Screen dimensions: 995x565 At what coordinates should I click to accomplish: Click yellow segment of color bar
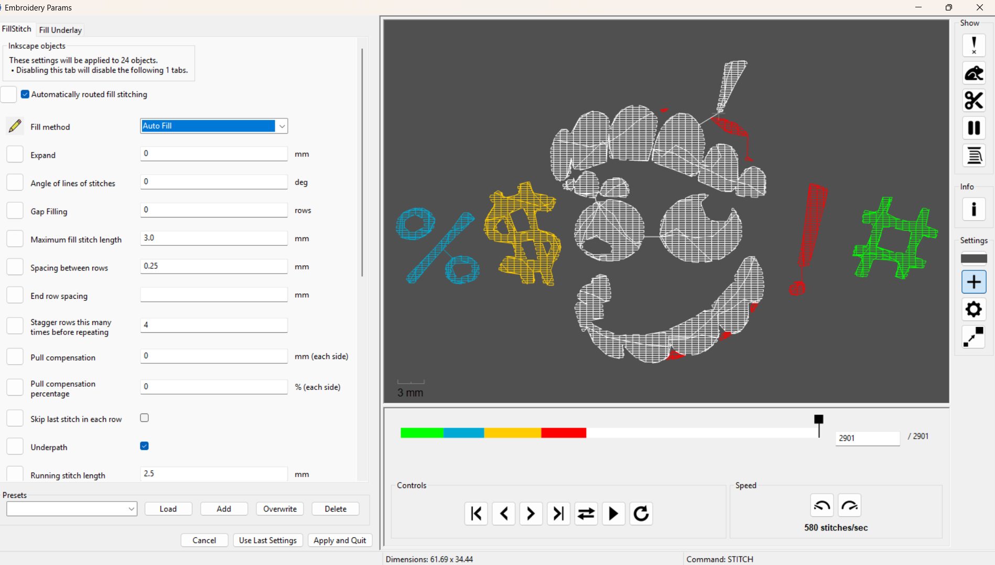[513, 433]
